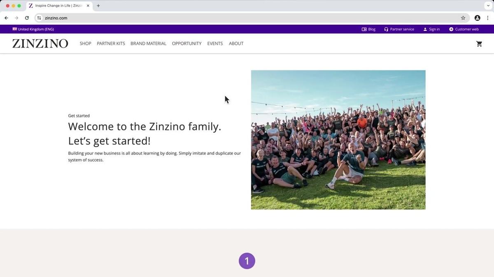
Task: Open the OPPORTUNITY menu item
Action: [186, 44]
